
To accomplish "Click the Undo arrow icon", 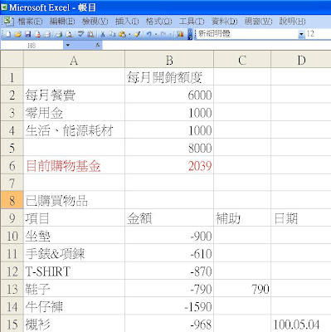I will point(149,34).
